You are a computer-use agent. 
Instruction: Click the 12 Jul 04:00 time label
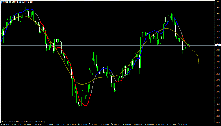(x=82, y=125)
